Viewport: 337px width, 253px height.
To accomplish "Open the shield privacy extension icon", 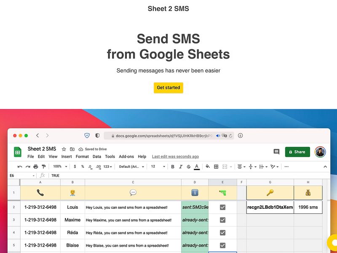I will point(87,135).
